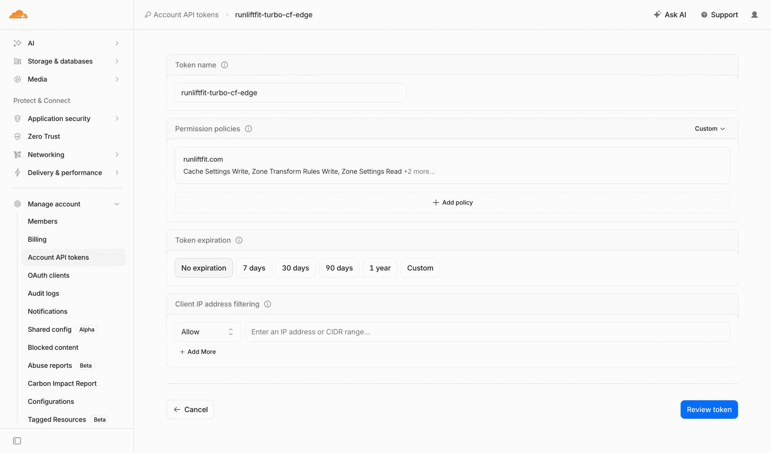Image resolution: width=771 pixels, height=453 pixels.
Task: Click the IP address or CIDR input
Action: 487,332
